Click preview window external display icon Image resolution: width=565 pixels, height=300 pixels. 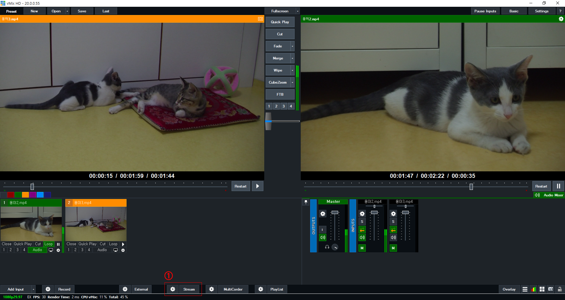tap(260, 19)
